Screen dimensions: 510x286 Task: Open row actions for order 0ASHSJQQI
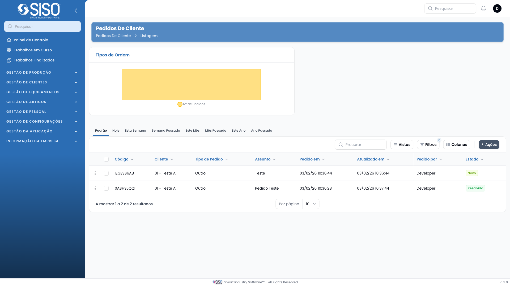click(x=95, y=188)
